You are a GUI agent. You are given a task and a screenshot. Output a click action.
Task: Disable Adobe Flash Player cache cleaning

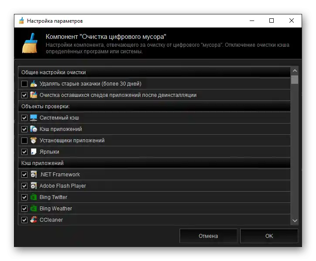(24, 185)
